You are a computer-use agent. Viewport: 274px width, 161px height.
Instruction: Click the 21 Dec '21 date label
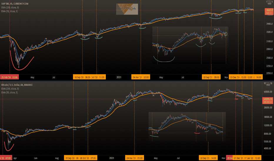[x=238, y=158]
